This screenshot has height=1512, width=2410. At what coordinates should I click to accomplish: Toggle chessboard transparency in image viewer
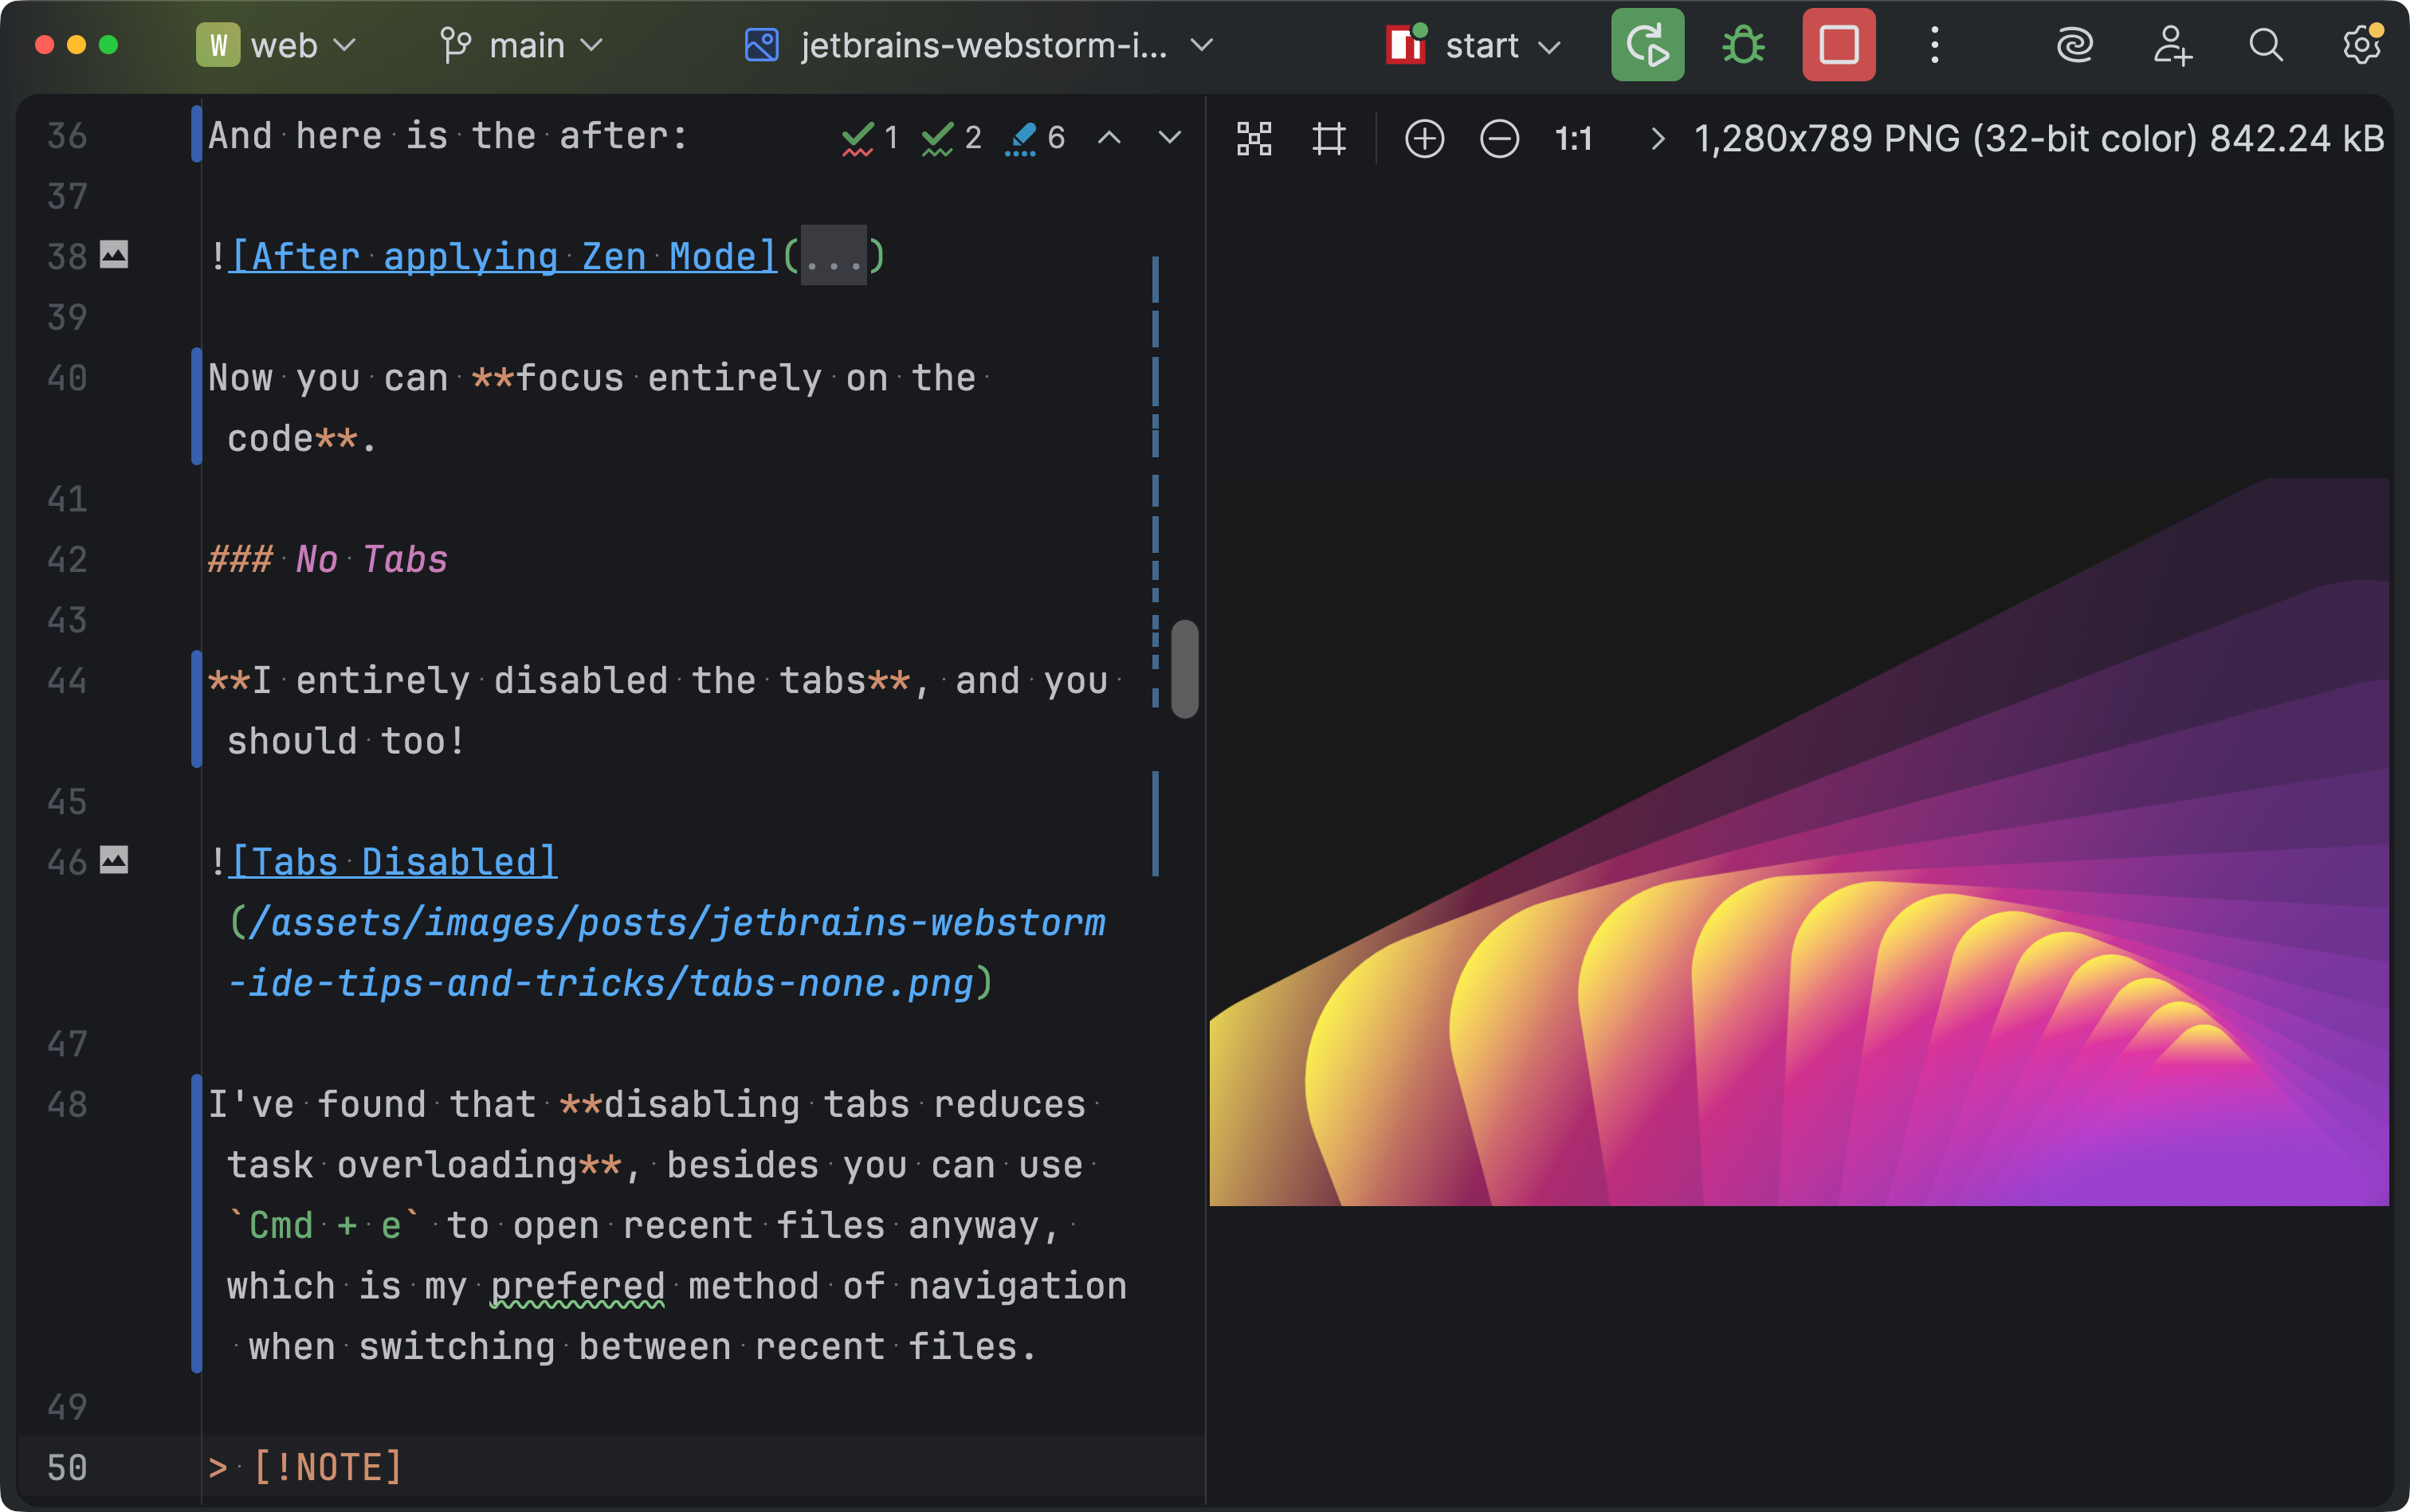[x=1254, y=138]
